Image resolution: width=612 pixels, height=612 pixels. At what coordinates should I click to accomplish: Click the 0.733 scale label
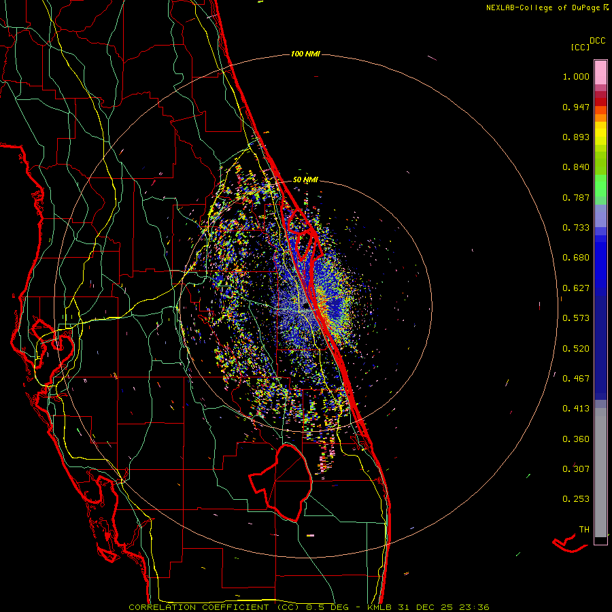576,228
